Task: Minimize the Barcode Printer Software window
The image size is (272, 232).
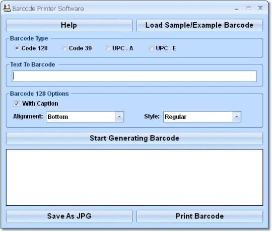Action: [237, 9]
